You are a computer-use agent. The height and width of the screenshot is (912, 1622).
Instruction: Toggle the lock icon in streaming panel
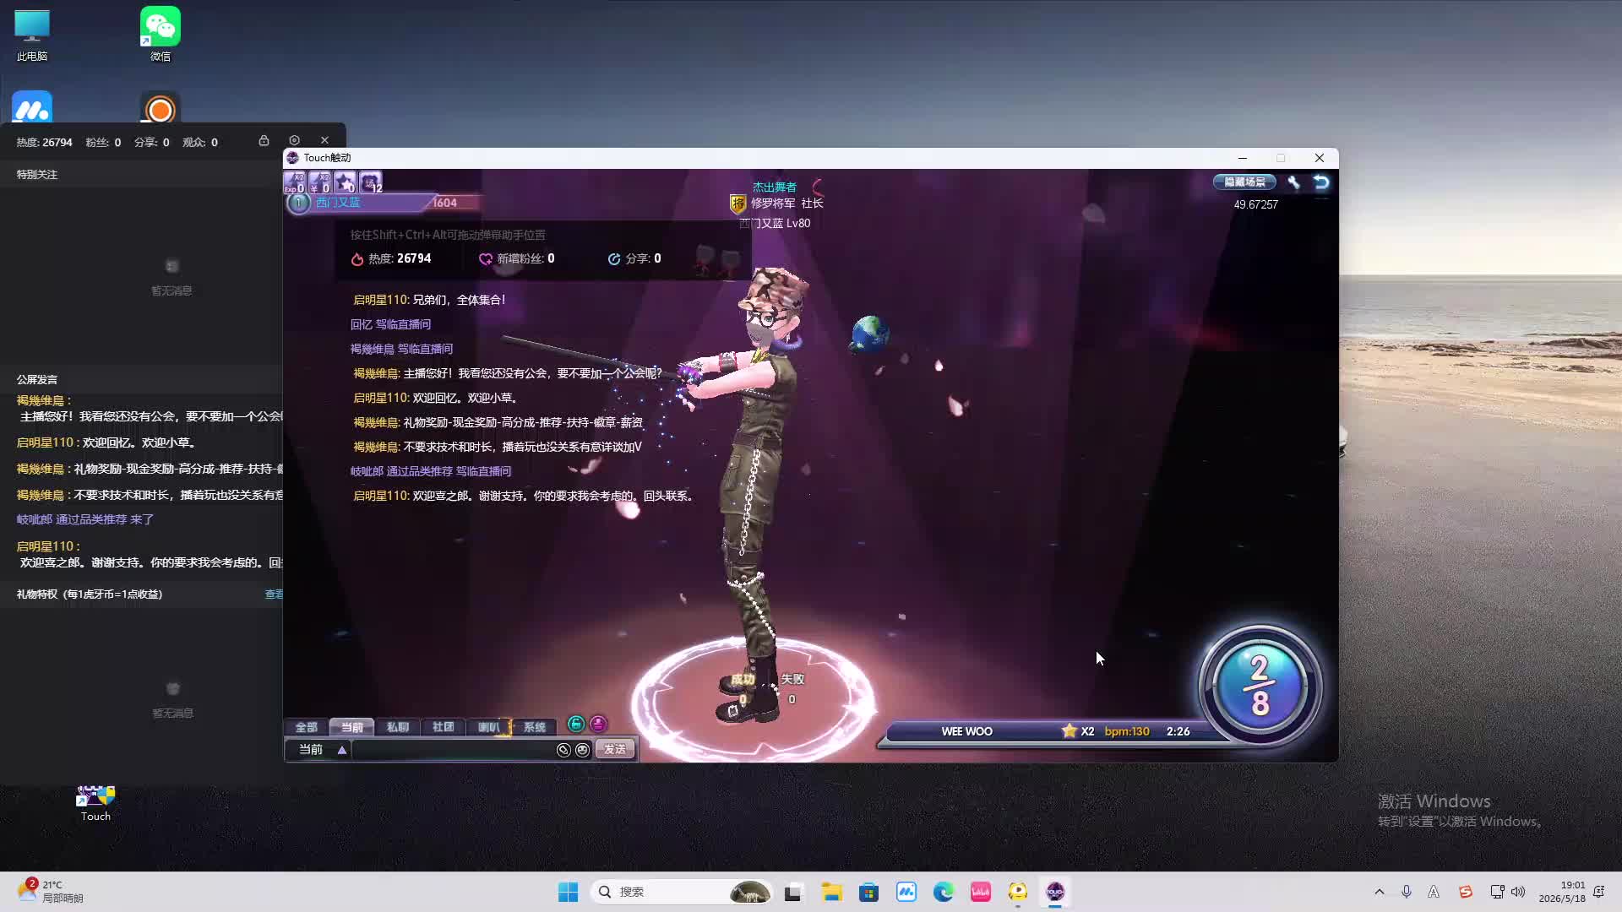pyautogui.click(x=264, y=141)
